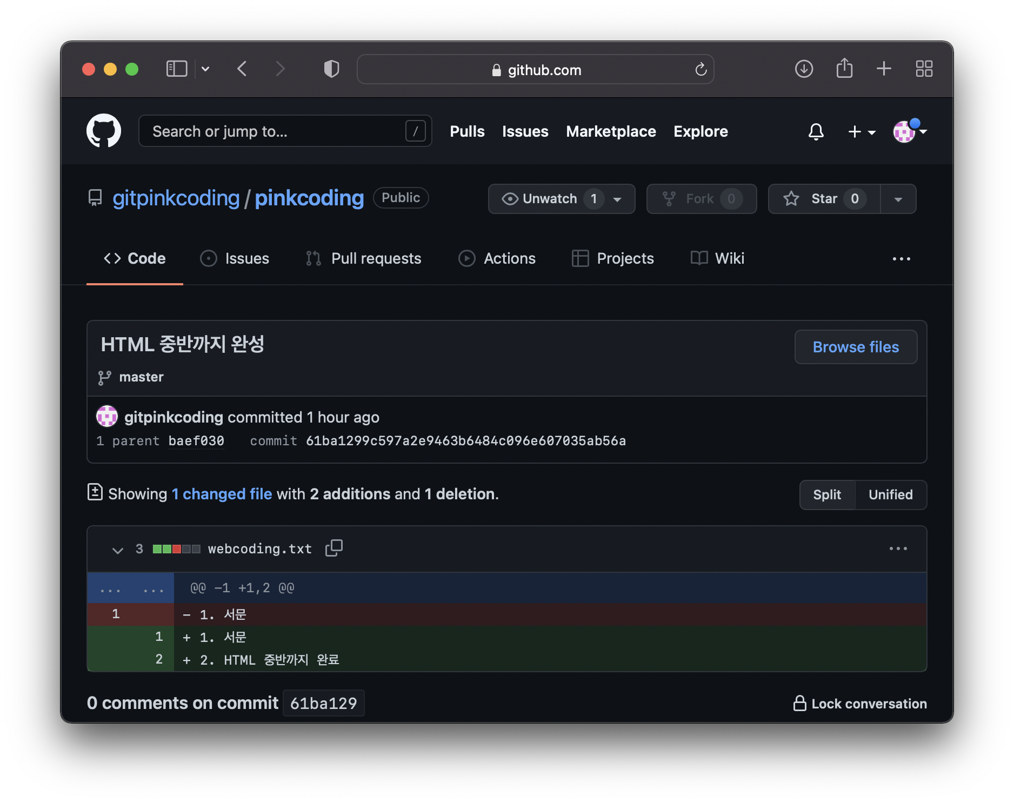Open the notifications bell
The image size is (1014, 803).
click(816, 131)
